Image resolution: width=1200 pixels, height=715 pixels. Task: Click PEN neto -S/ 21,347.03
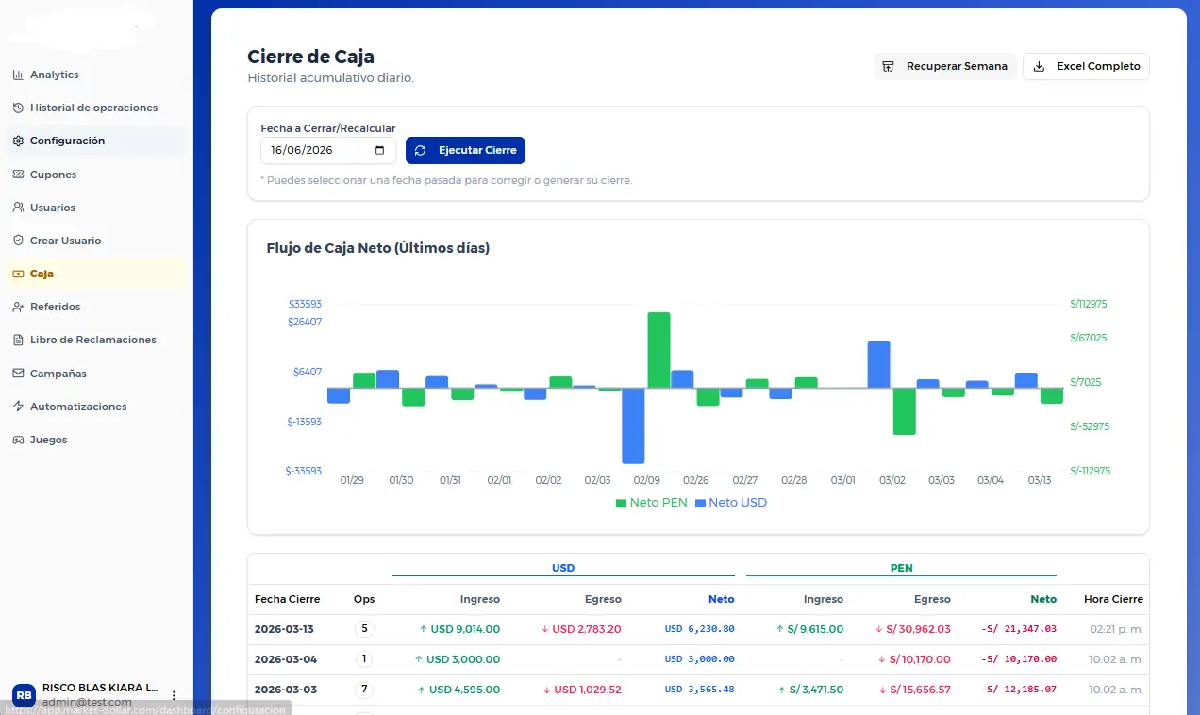(1019, 629)
